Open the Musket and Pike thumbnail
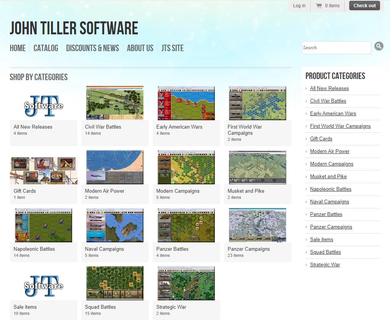The width and height of the screenshot is (390, 324). click(x=258, y=167)
